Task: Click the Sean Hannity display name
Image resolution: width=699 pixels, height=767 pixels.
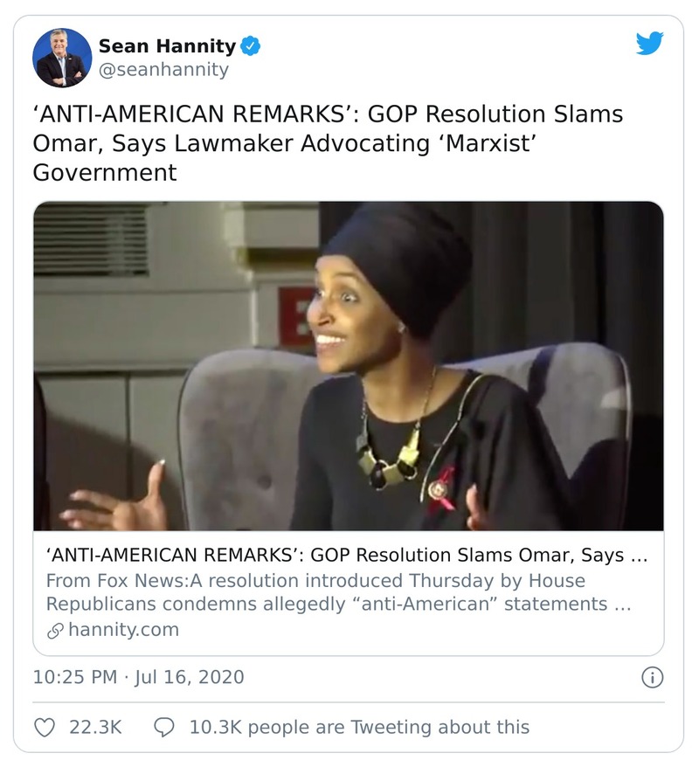Action: pyautogui.click(x=166, y=46)
